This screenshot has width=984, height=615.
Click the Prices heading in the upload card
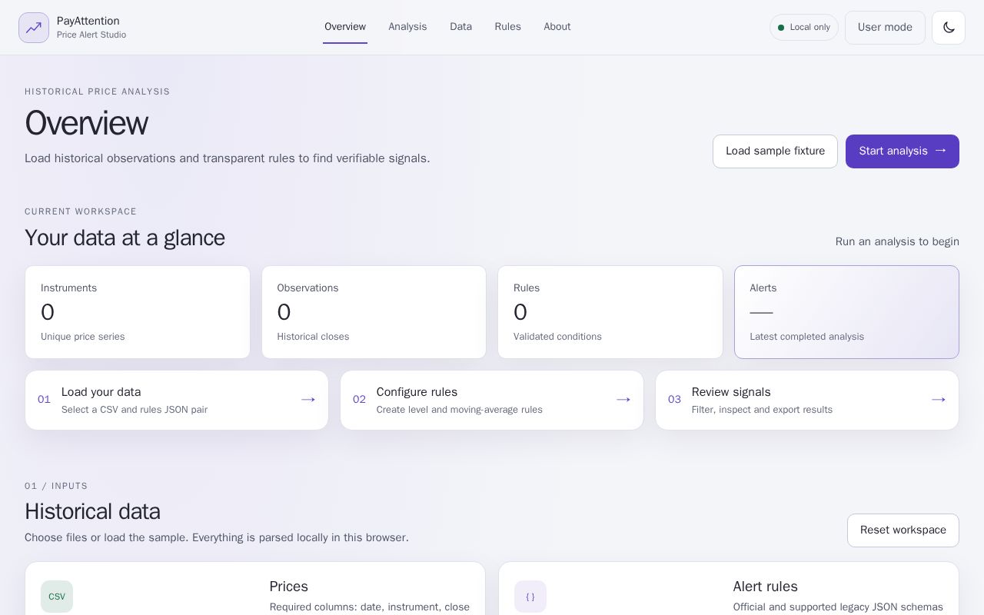289,587
